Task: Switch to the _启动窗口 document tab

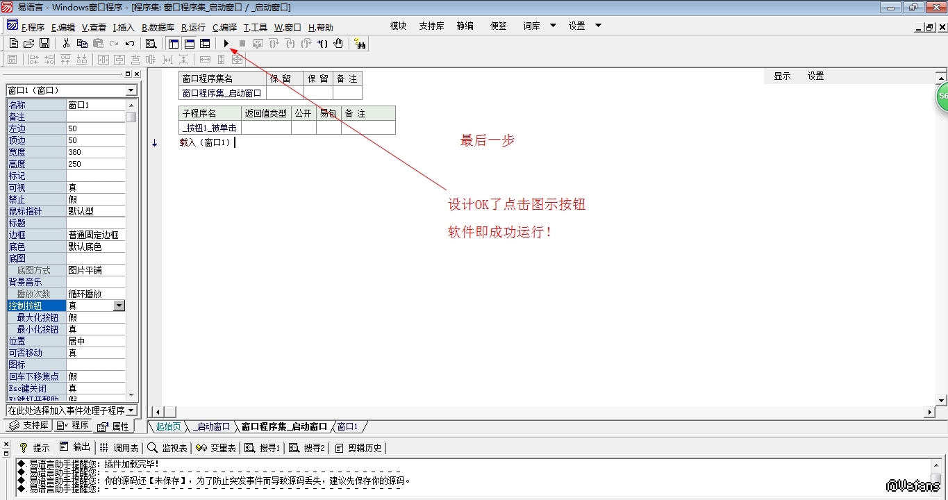Action: (x=212, y=426)
